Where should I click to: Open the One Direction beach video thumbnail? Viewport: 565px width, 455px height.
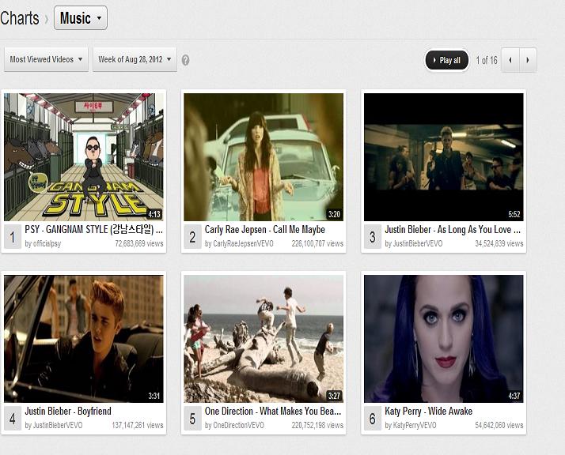(264, 338)
